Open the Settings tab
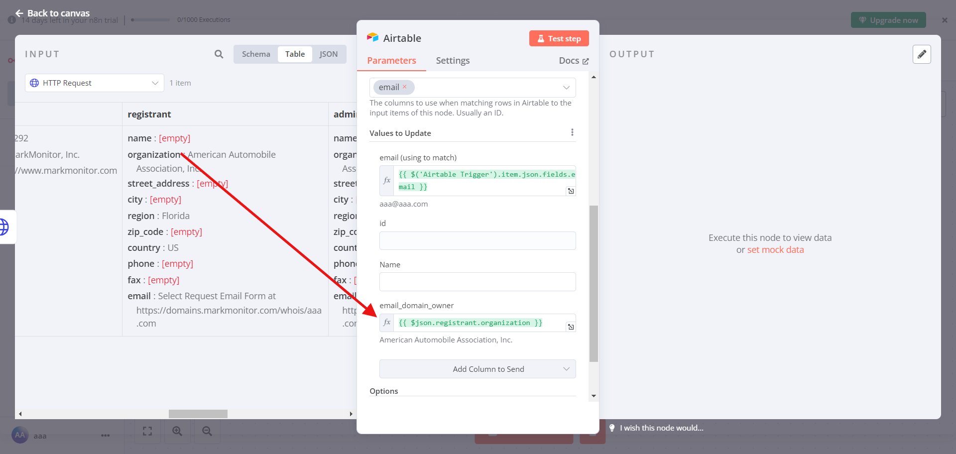956x454 pixels. (453, 61)
